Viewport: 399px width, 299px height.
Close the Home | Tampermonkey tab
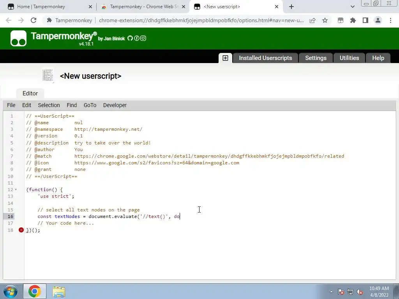tap(90, 7)
